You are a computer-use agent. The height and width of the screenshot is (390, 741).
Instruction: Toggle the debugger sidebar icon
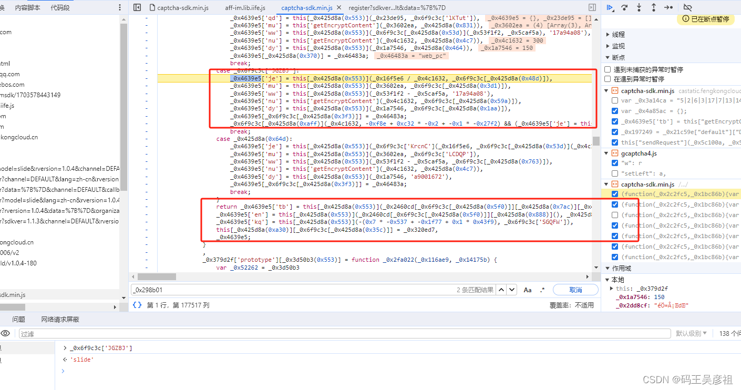click(x=592, y=7)
